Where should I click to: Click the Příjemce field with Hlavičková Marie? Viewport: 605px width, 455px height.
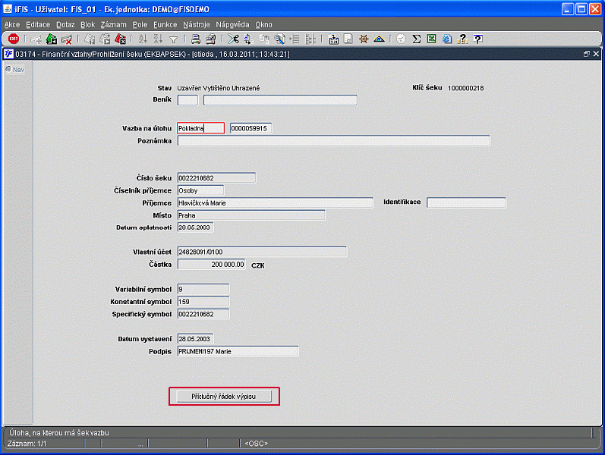click(276, 202)
